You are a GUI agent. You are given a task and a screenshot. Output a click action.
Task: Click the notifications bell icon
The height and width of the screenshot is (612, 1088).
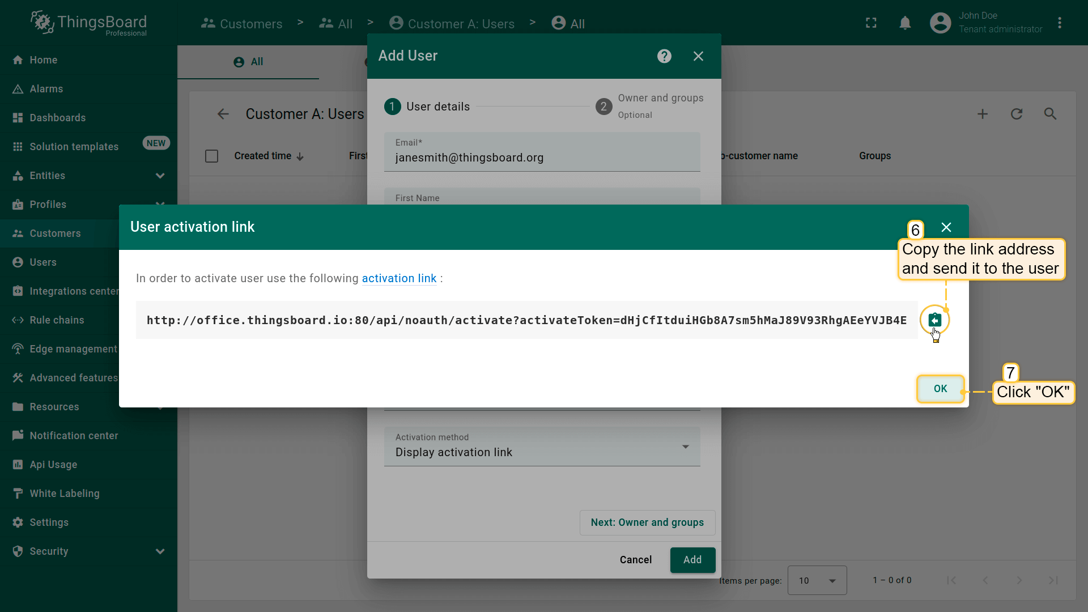coord(905,23)
